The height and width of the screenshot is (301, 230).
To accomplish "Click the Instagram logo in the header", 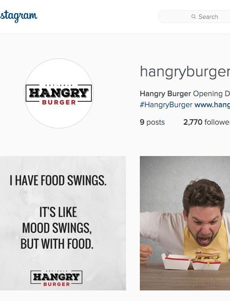I will click(18, 17).
